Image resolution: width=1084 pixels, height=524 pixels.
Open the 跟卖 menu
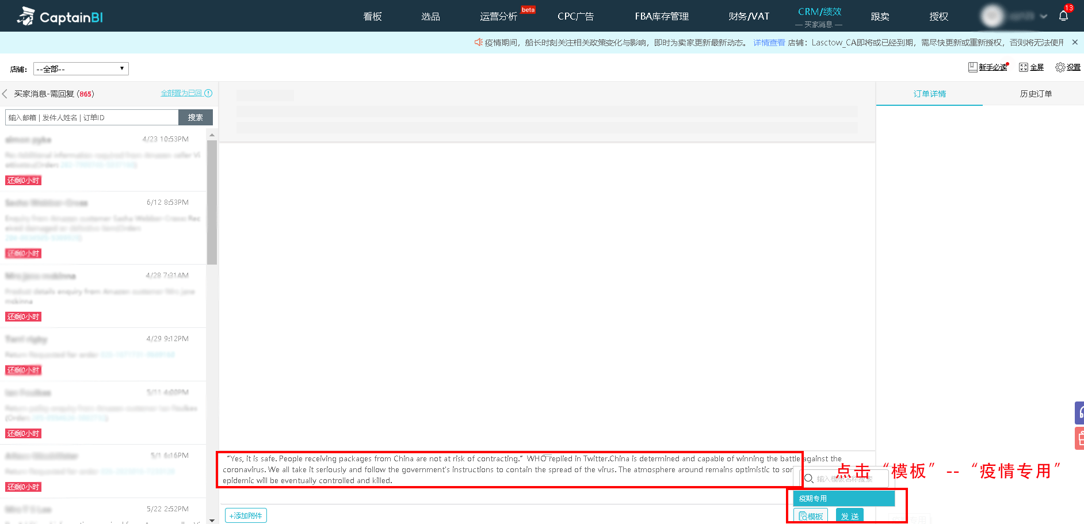[x=880, y=17]
